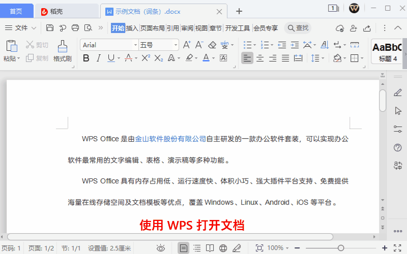This screenshot has height=254, width=407.
Task: Open the 开发工具 tab
Action: pos(237,28)
